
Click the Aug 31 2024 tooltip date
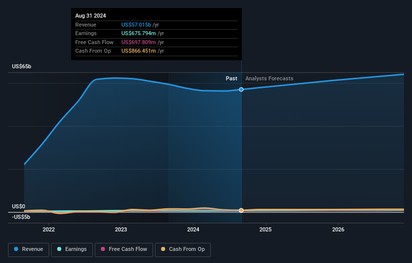(91, 16)
